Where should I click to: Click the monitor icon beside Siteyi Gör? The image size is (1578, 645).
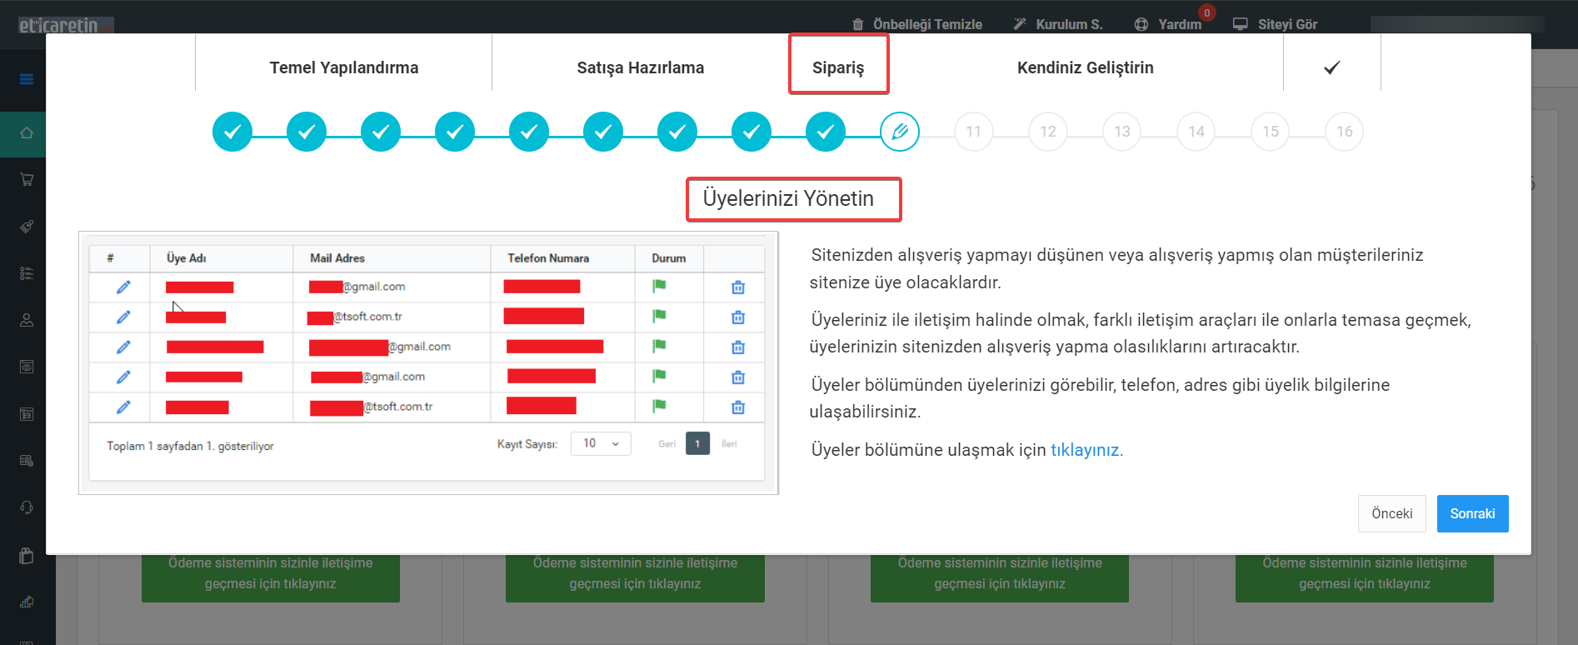point(1241,24)
